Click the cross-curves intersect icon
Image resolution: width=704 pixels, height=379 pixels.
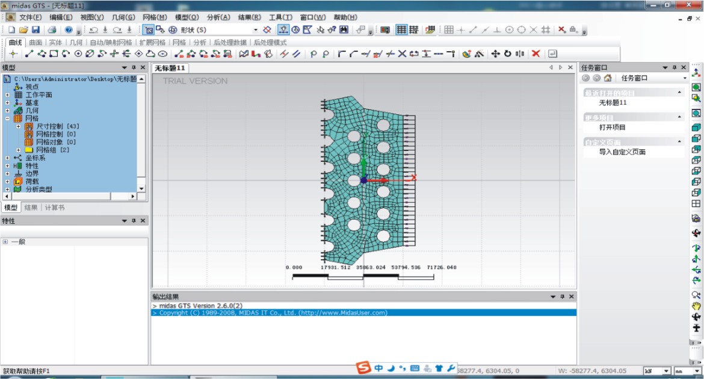click(x=402, y=54)
